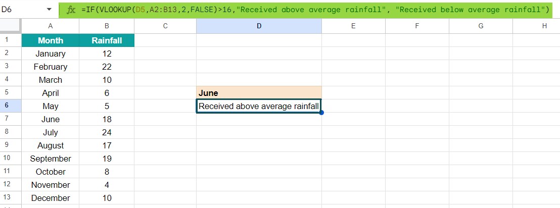Open the name box dropdown arrow
Screen dimensions: 560x208
click(x=50, y=10)
